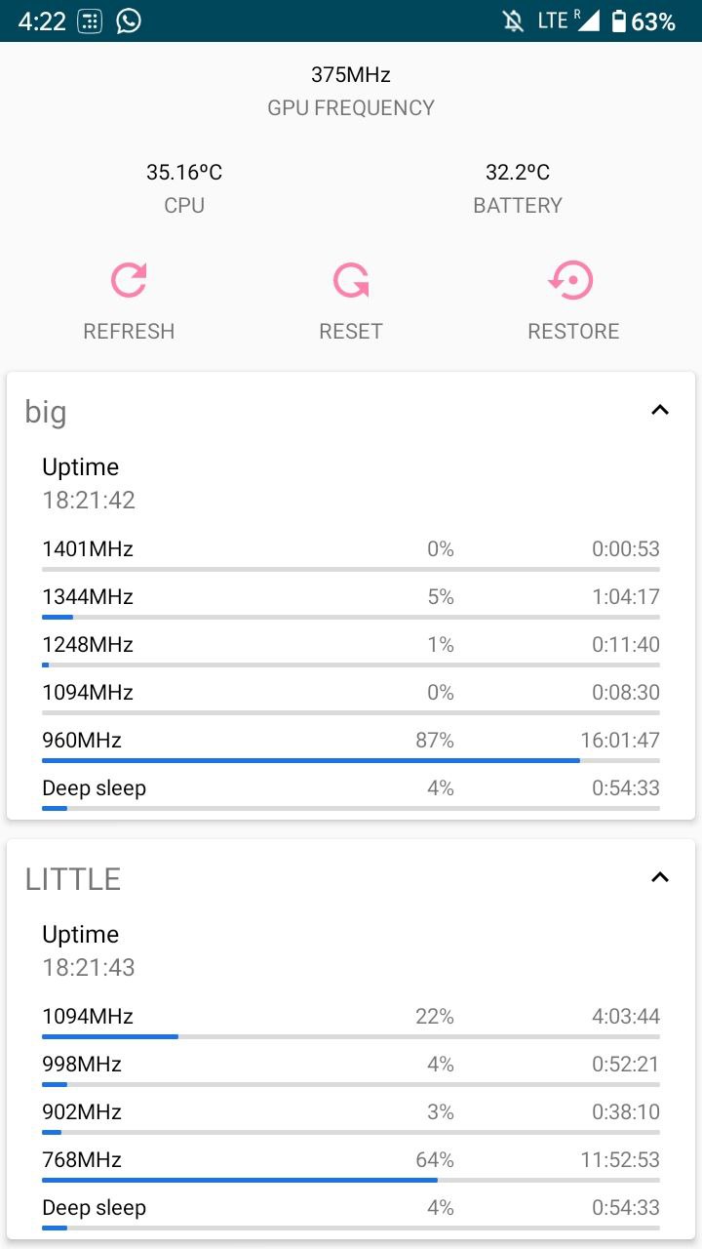Tap the 32.2°C battery temperature reading
This screenshot has height=1249, width=702.
coord(518,173)
